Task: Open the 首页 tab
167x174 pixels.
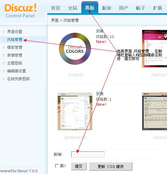Action: point(55,8)
